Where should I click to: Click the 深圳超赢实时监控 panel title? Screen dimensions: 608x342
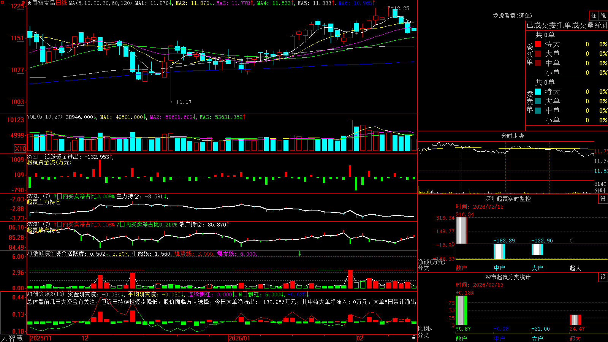[x=508, y=199]
